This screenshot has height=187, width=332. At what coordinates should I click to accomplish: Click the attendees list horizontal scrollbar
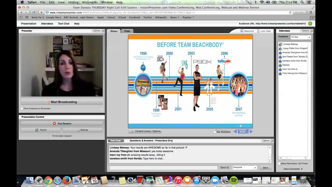[293, 158]
